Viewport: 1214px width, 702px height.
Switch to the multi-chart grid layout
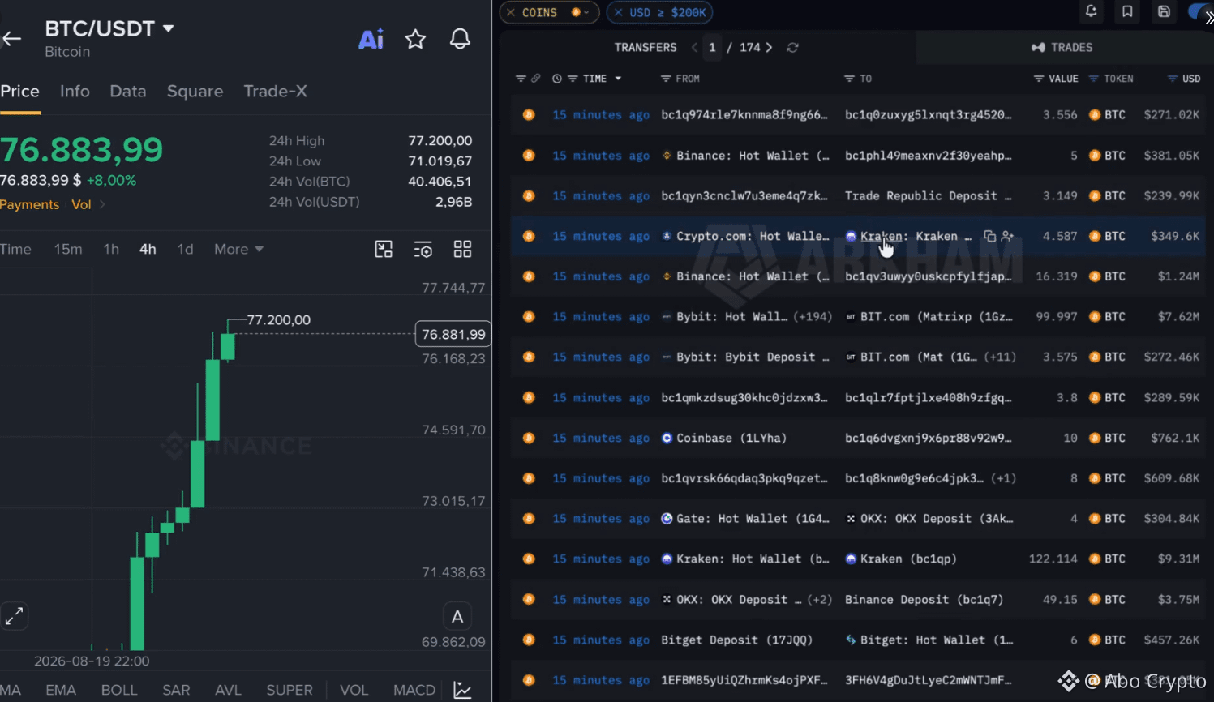462,249
